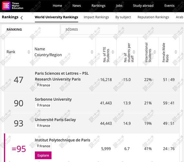Viewport: 184px width, 162px height.
Task: Click ratio value 59 : 41
Action: (169, 103)
